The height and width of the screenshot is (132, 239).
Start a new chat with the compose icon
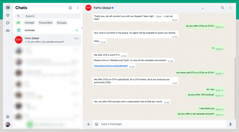tap(70, 8)
